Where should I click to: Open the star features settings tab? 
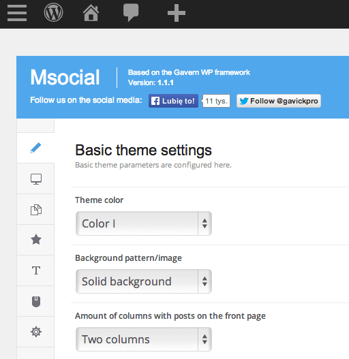click(35, 240)
